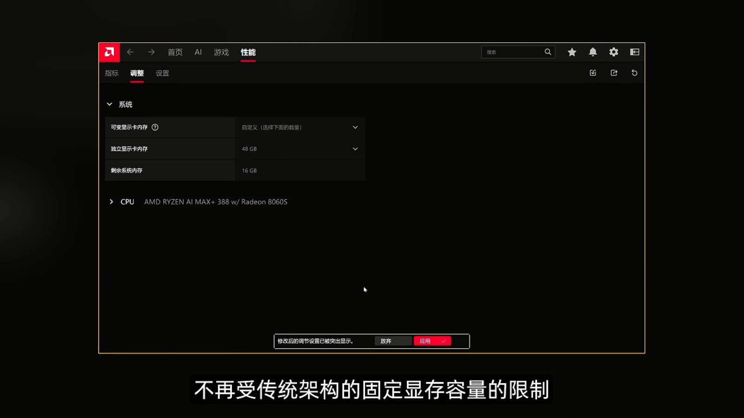Open the 首页 tab
The width and height of the screenshot is (744, 418).
pyautogui.click(x=175, y=52)
